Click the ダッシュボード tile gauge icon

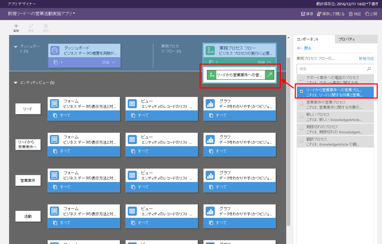55,50
